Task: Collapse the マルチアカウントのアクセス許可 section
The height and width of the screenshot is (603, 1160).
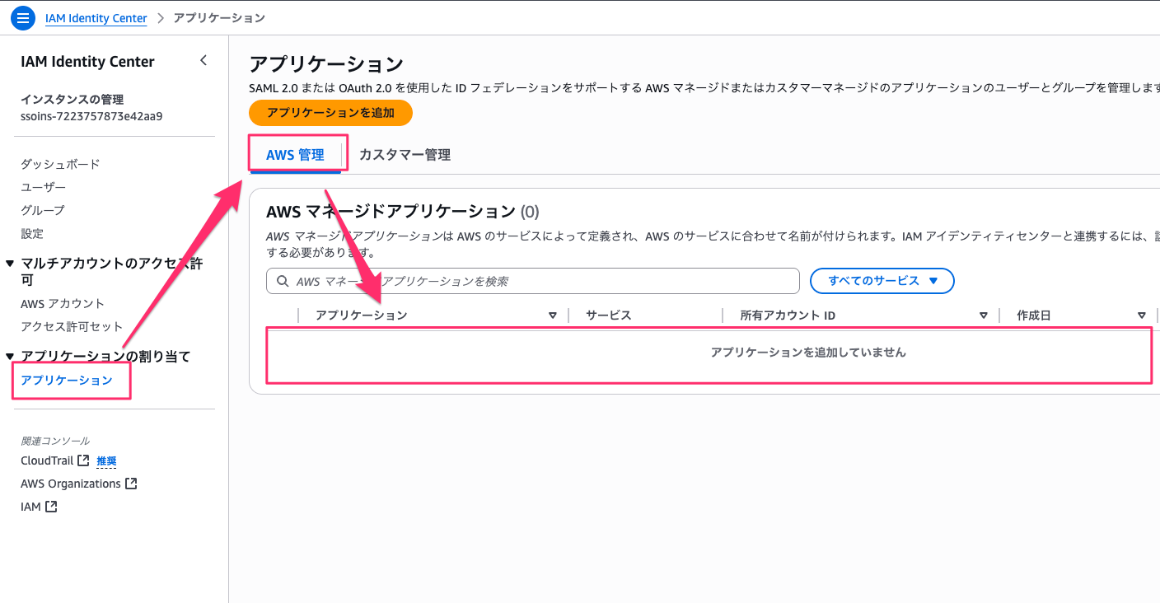Action: [x=10, y=264]
